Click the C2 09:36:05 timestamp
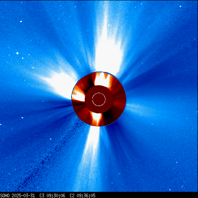This screenshot has width=198, height=198. pyautogui.click(x=82, y=196)
